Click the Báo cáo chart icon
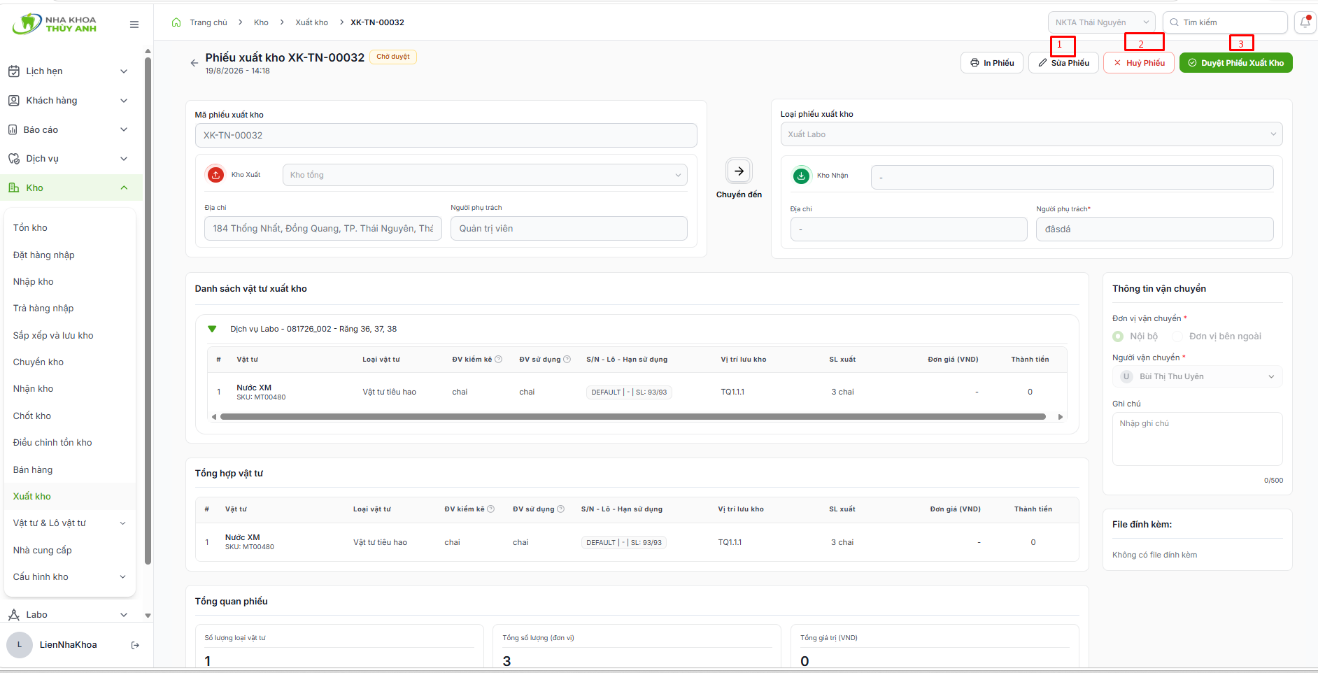The image size is (1318, 673). (13, 129)
